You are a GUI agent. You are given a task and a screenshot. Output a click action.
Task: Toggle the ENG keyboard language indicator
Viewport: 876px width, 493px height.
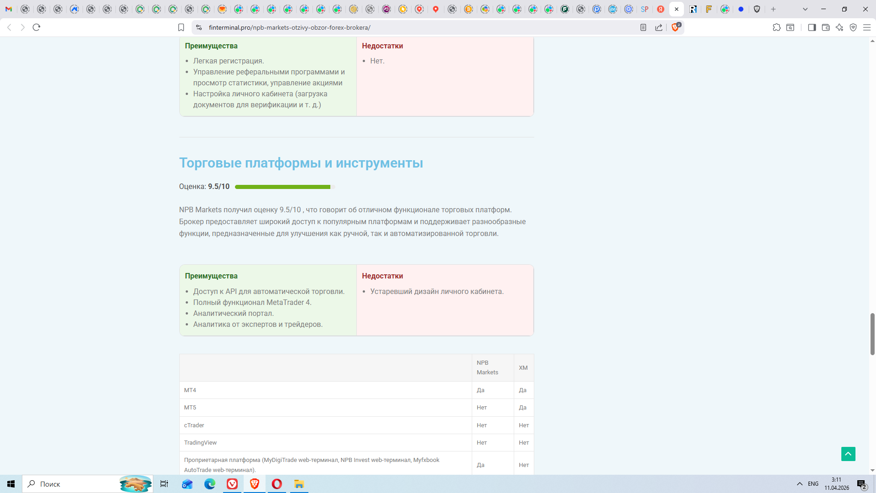(x=813, y=484)
